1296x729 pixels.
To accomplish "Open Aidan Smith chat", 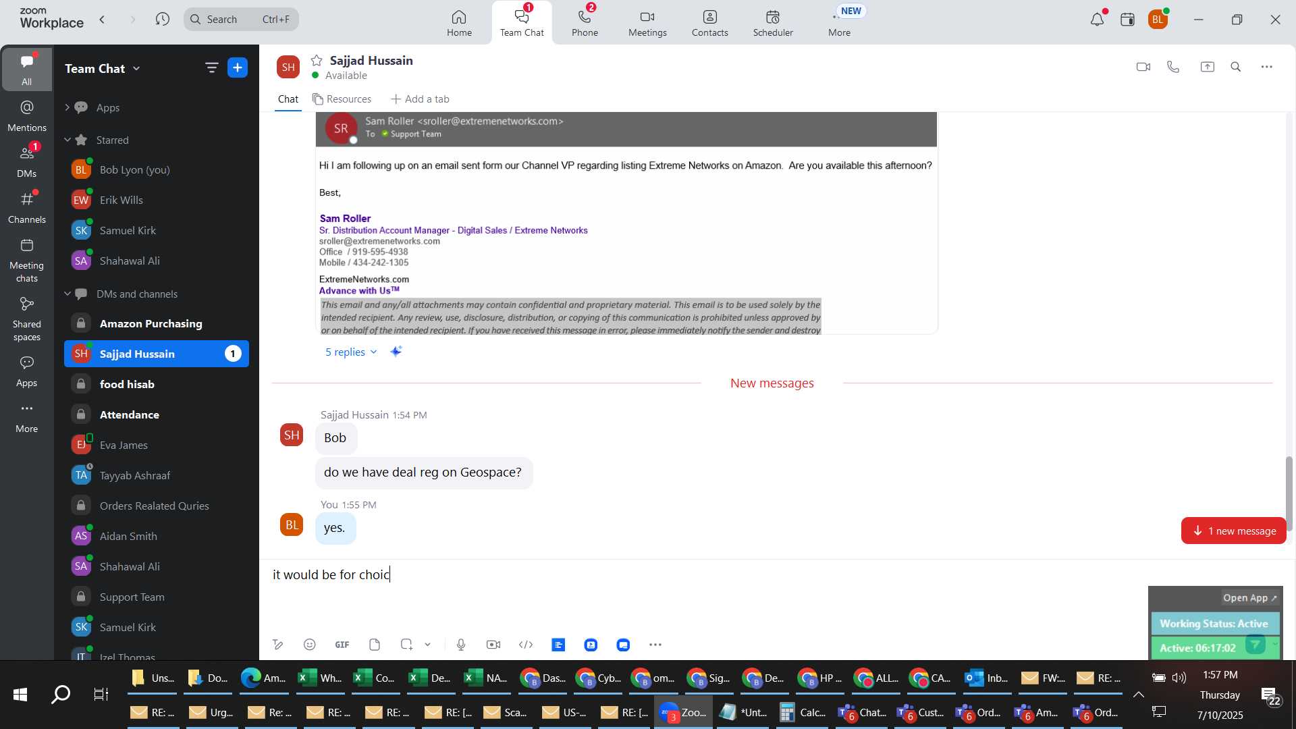I will pyautogui.click(x=157, y=536).
